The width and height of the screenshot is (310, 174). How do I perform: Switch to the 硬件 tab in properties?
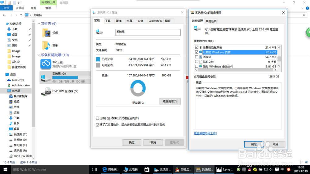tap(119, 21)
